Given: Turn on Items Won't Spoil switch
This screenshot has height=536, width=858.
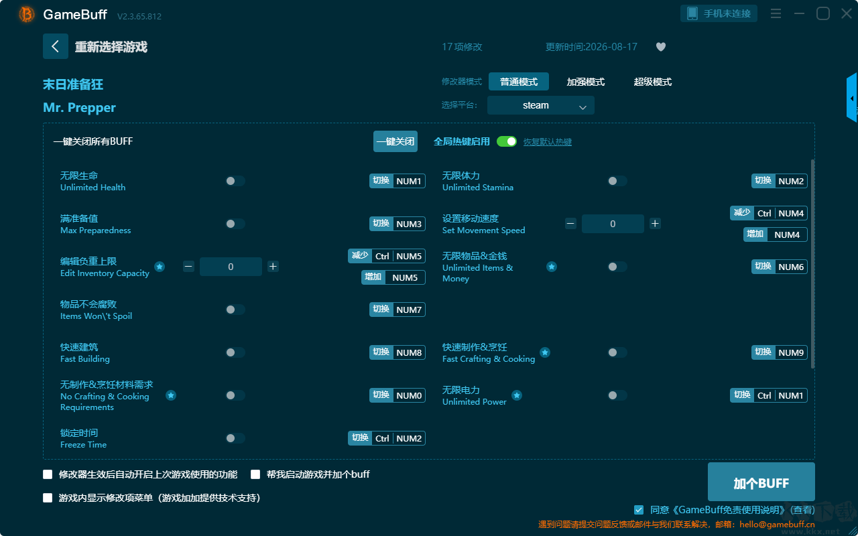Looking at the screenshot, I should click(x=235, y=310).
